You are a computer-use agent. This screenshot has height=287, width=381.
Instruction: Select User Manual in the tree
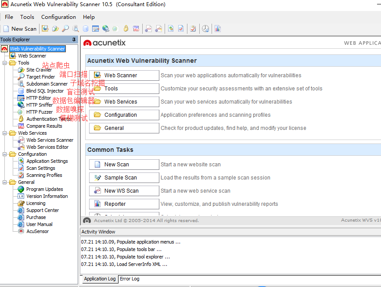40,225
